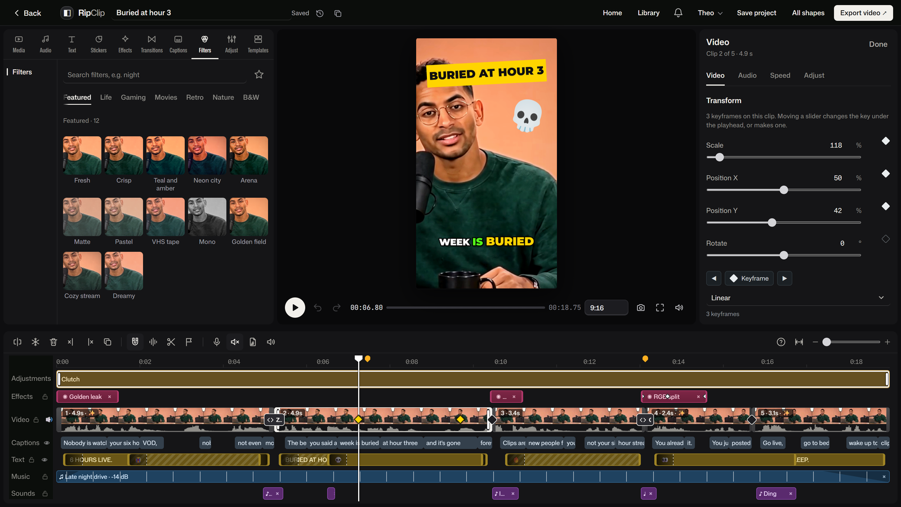
Task: Toggle lock on the Effects track
Action: tap(45, 397)
